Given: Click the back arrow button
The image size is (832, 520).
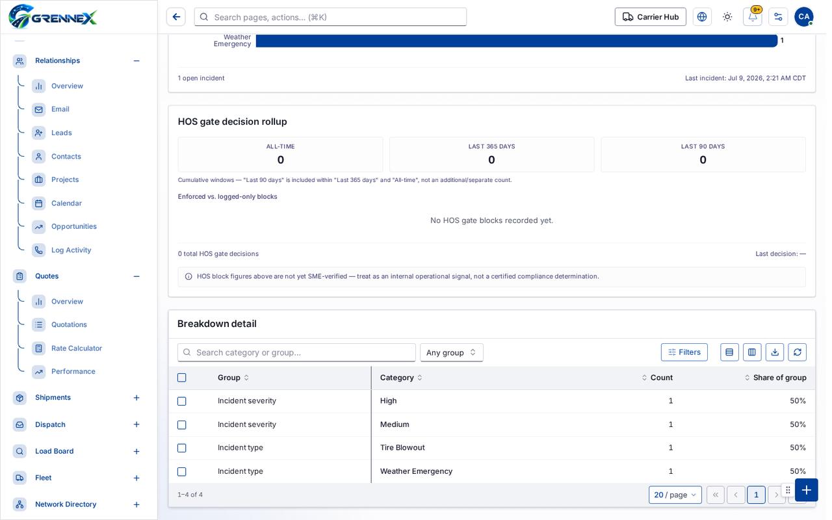Looking at the screenshot, I should 176,17.
